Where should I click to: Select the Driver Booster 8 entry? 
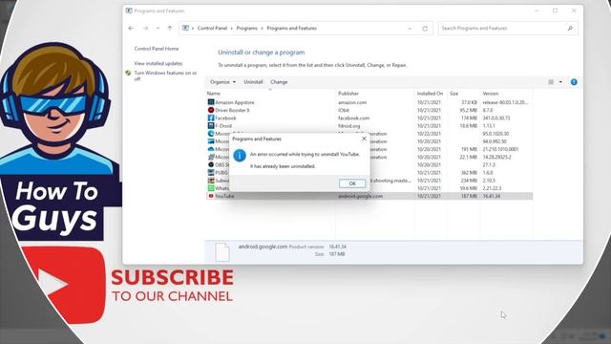369,110
